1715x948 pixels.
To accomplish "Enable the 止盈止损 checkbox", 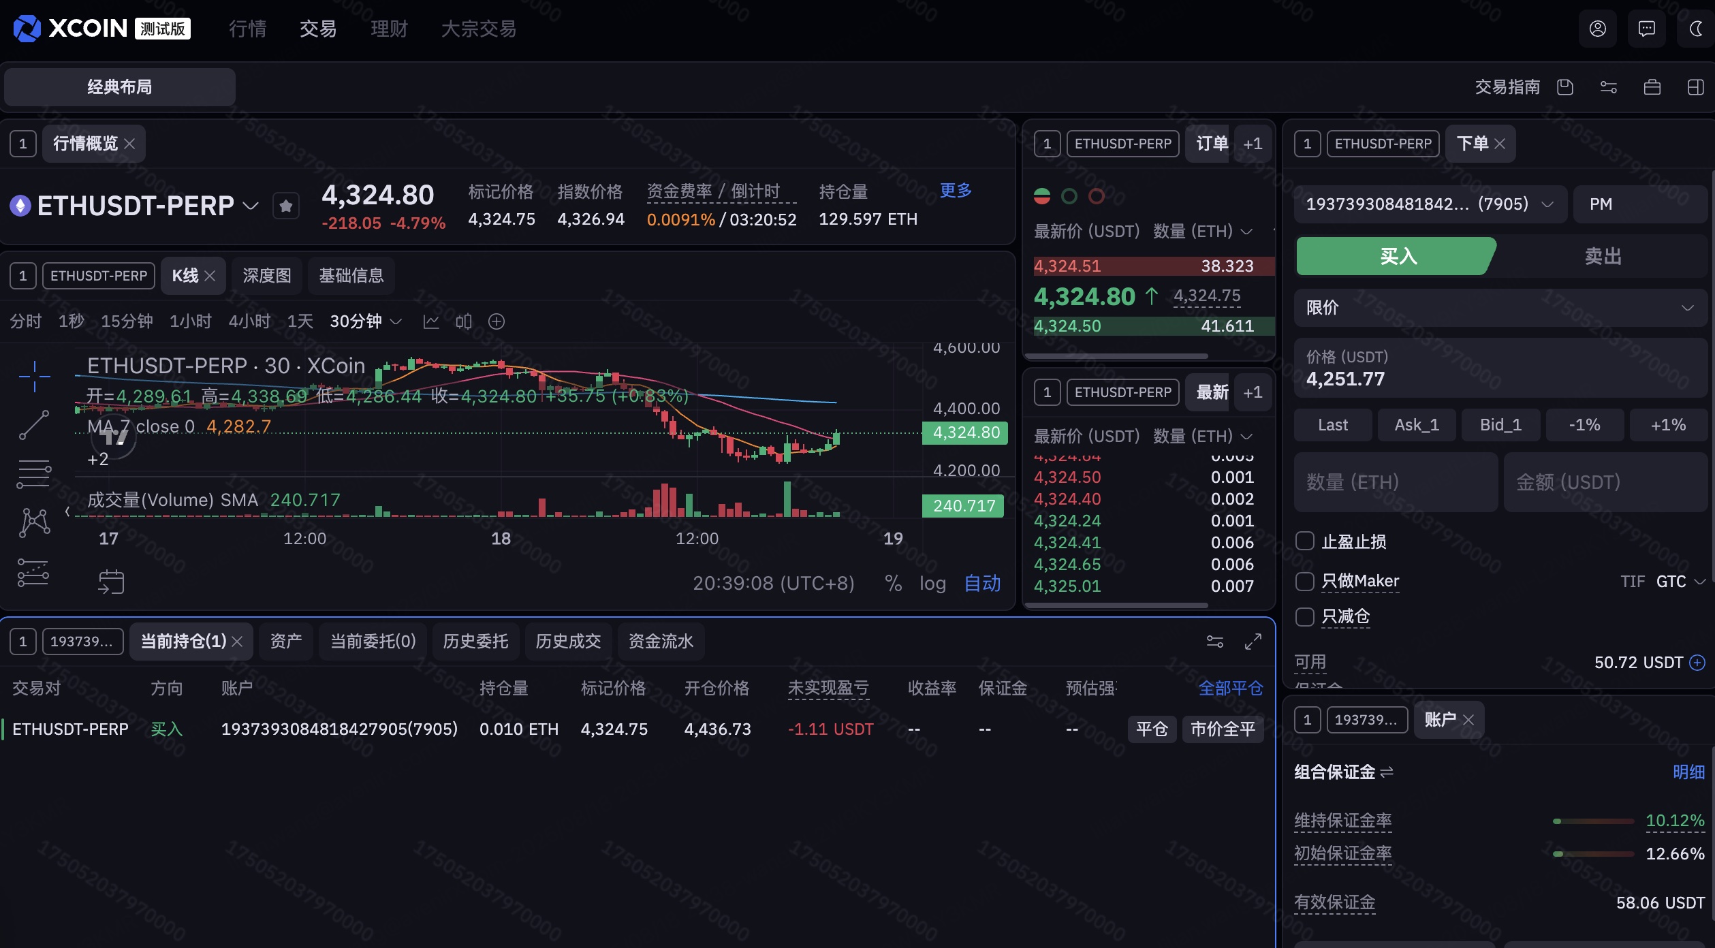I will pos(1305,541).
